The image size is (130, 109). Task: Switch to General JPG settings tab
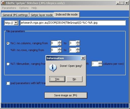tap(15, 15)
